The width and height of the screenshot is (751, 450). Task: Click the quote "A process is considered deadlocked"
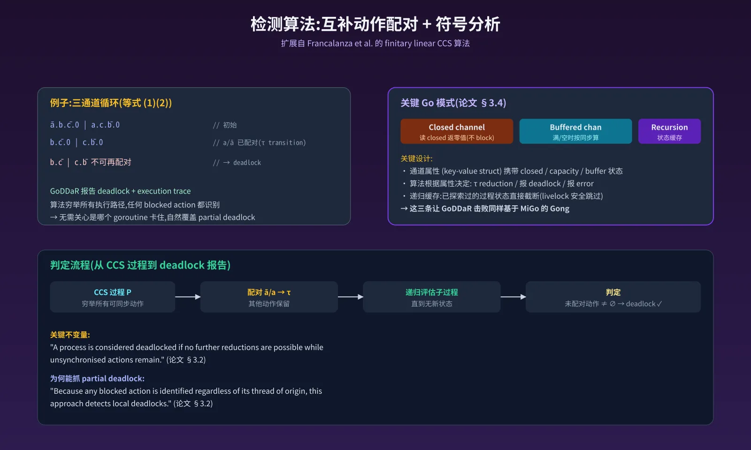point(187,353)
